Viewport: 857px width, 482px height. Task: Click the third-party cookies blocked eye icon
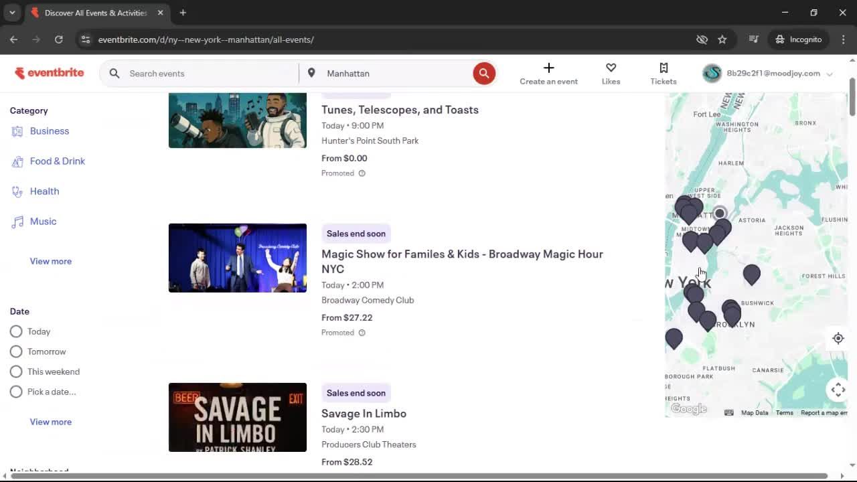coord(702,39)
